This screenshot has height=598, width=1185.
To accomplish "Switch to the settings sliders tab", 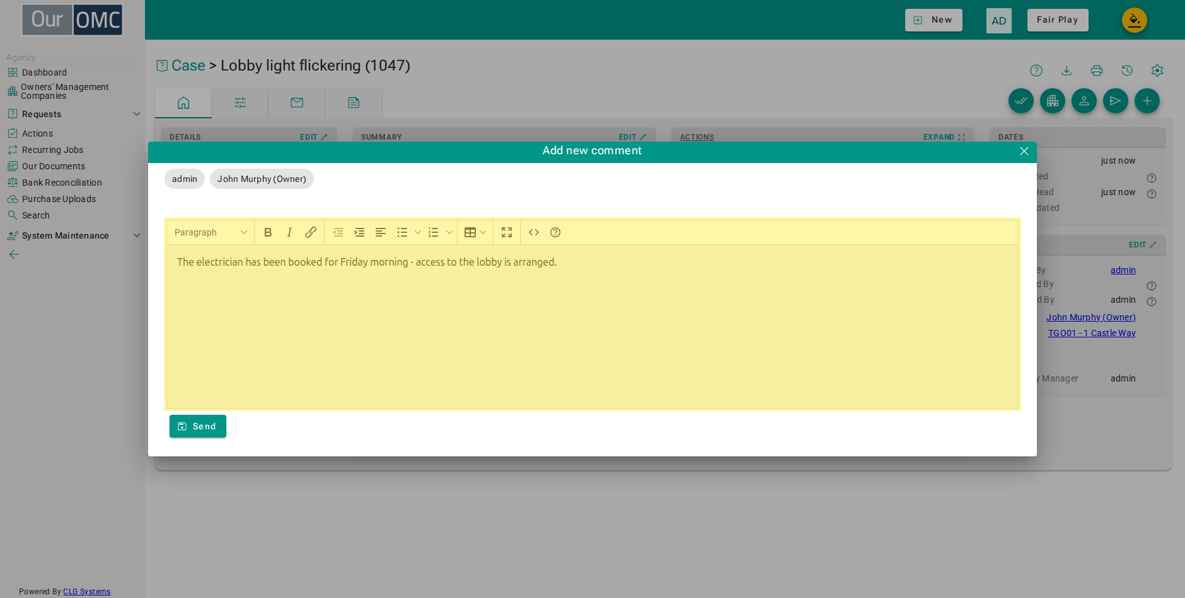I will click(240, 103).
